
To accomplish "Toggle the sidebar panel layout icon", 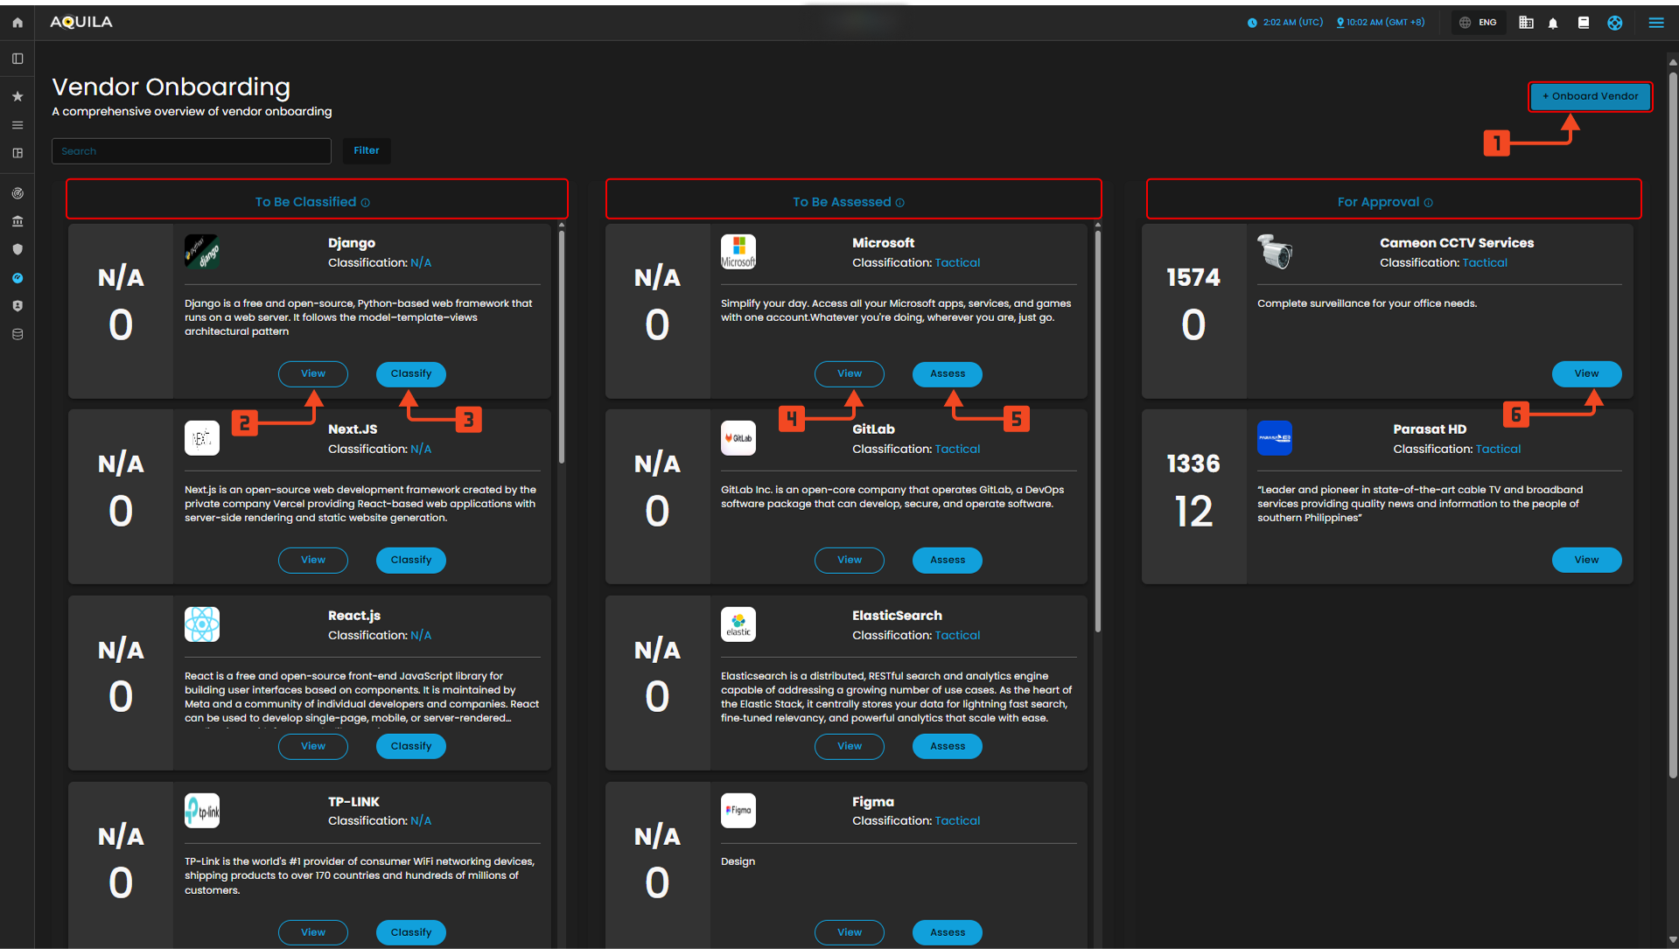I will click(17, 59).
